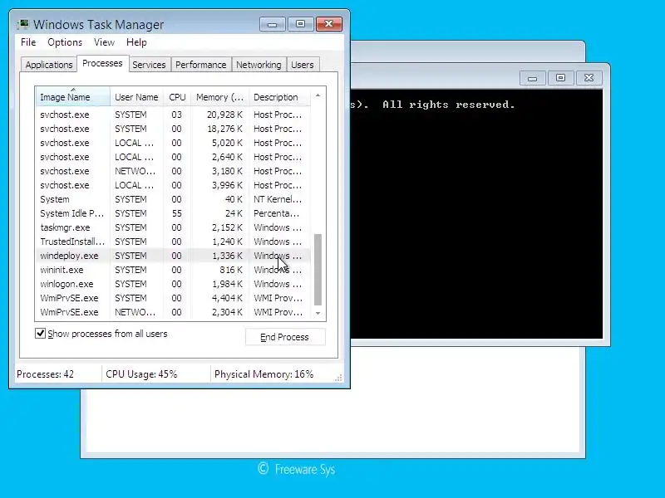The width and height of the screenshot is (665, 498).
Task: Toggle Show processes from all users checkbox
Action: [40, 334]
